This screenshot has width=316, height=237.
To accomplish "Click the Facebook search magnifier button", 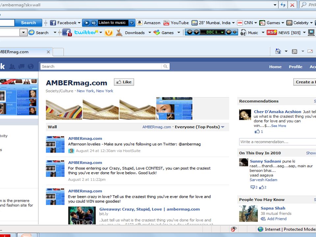I will point(165,66).
